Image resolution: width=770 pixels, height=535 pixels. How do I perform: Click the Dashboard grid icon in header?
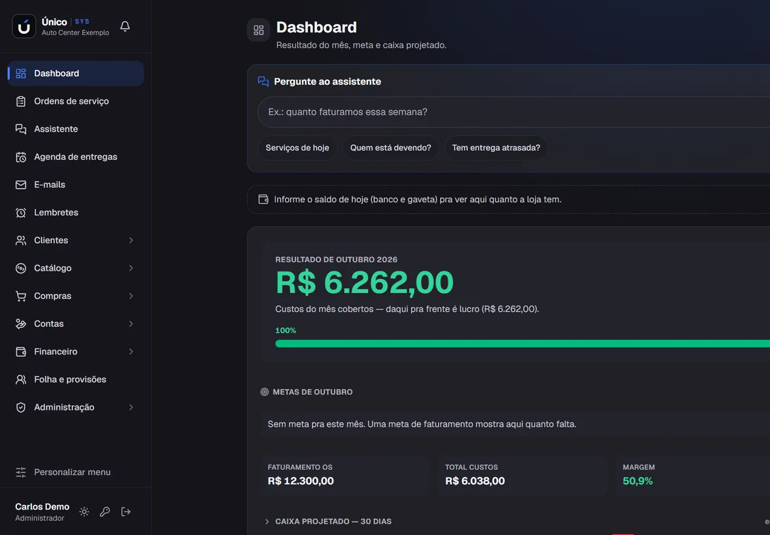pyautogui.click(x=259, y=30)
